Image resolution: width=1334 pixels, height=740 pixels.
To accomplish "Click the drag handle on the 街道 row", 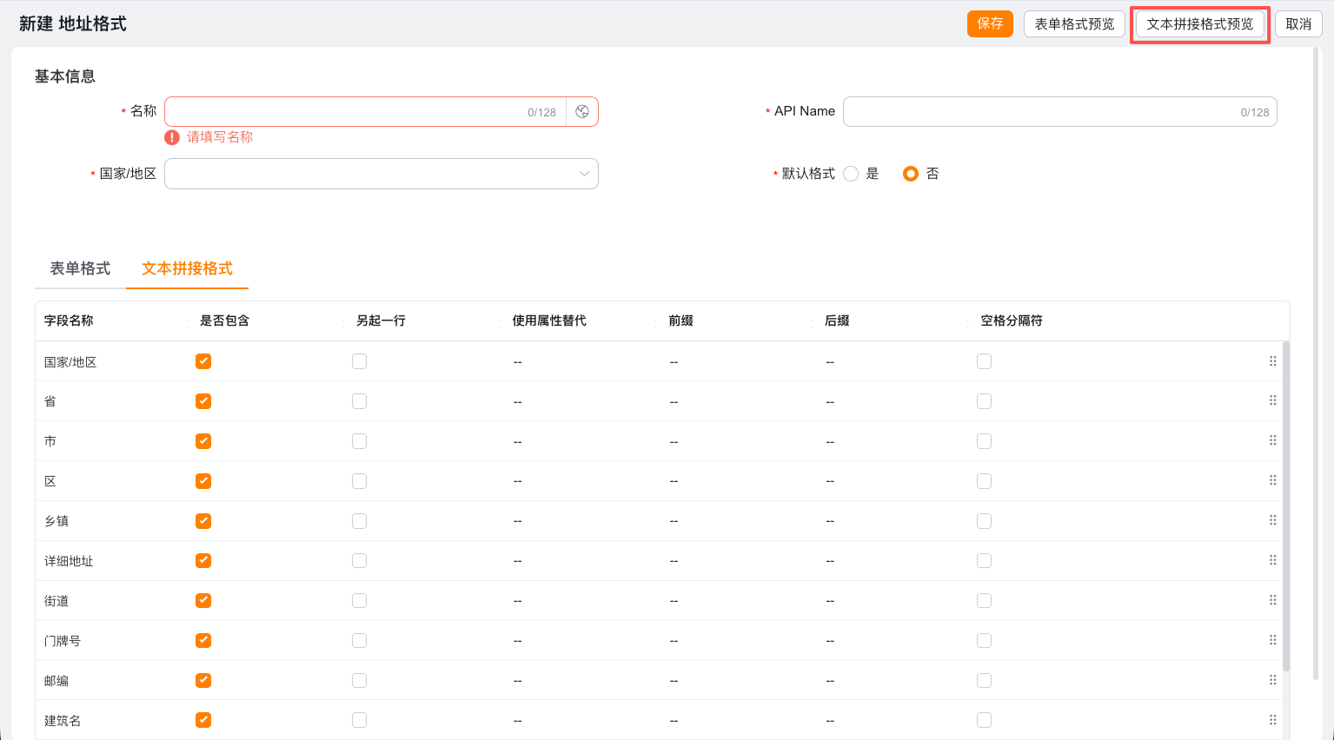I will (x=1272, y=601).
